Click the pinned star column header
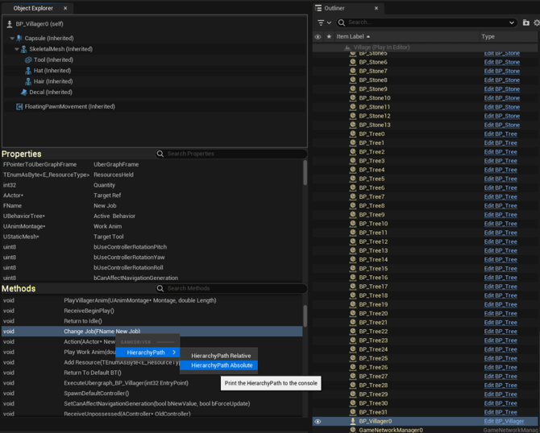The height and width of the screenshot is (433, 540). coord(329,36)
